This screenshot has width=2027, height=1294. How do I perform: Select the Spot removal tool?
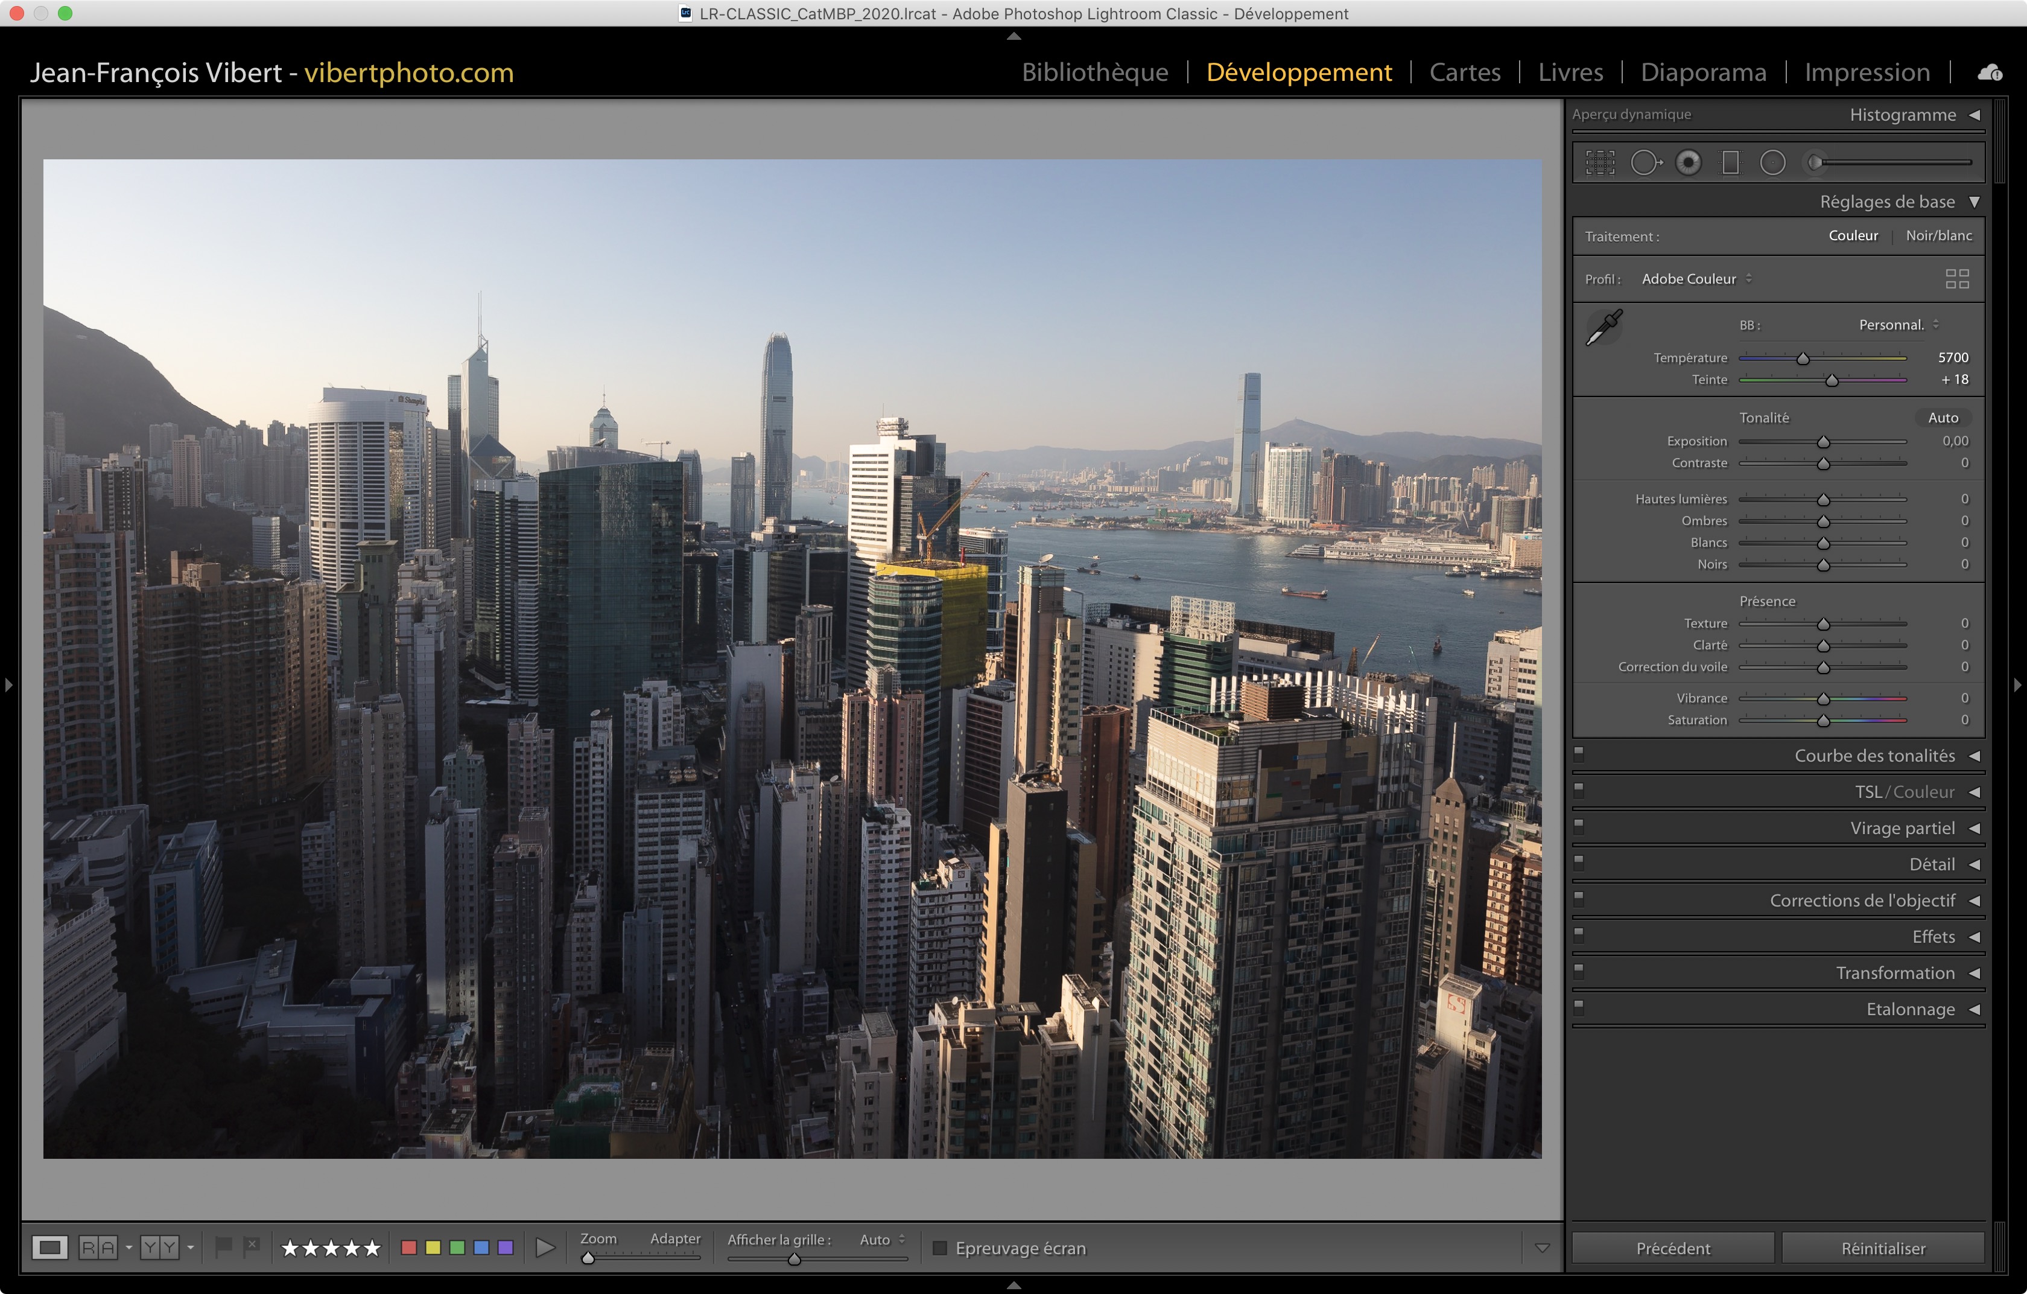coord(1645,162)
